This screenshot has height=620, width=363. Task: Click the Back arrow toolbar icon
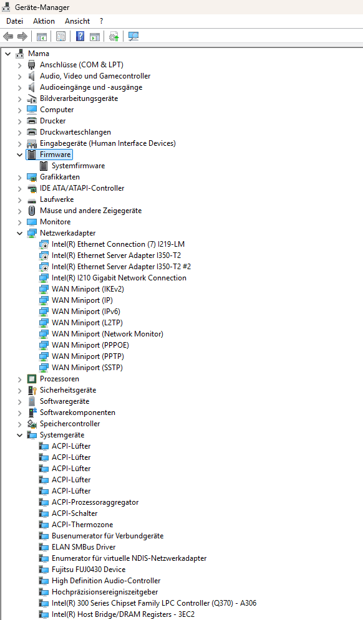(x=8, y=36)
